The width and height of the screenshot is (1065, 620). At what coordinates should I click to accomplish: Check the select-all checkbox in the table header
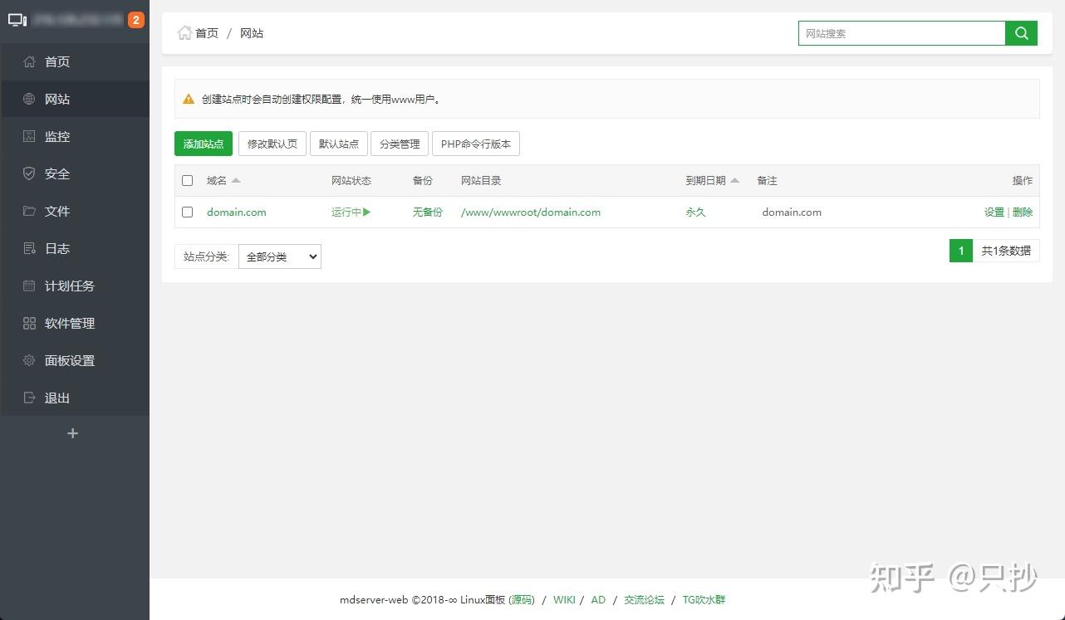tap(187, 180)
